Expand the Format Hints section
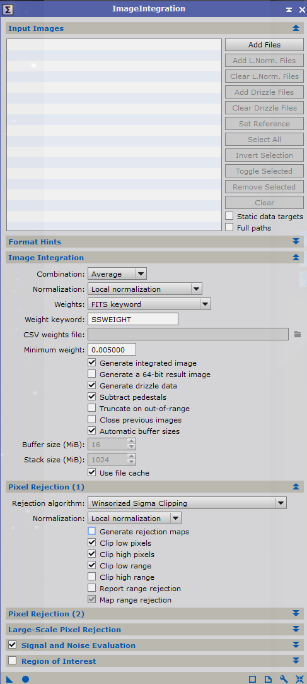 pyautogui.click(x=154, y=242)
